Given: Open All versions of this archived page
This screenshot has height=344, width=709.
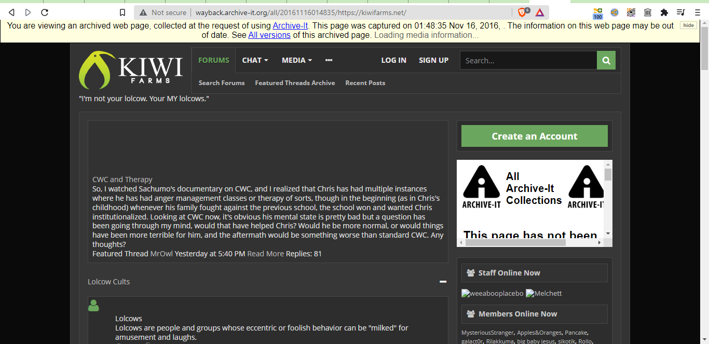Looking at the screenshot, I should [x=269, y=35].
